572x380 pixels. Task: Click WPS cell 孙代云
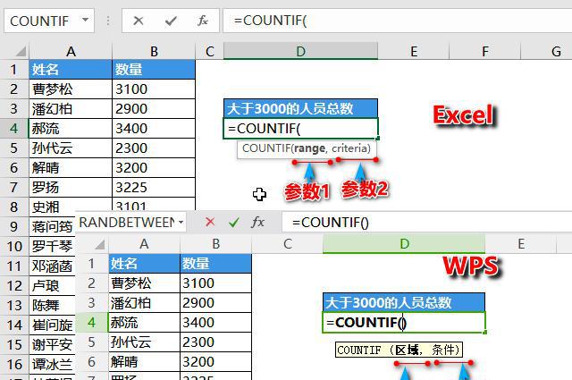pyautogui.click(x=144, y=342)
